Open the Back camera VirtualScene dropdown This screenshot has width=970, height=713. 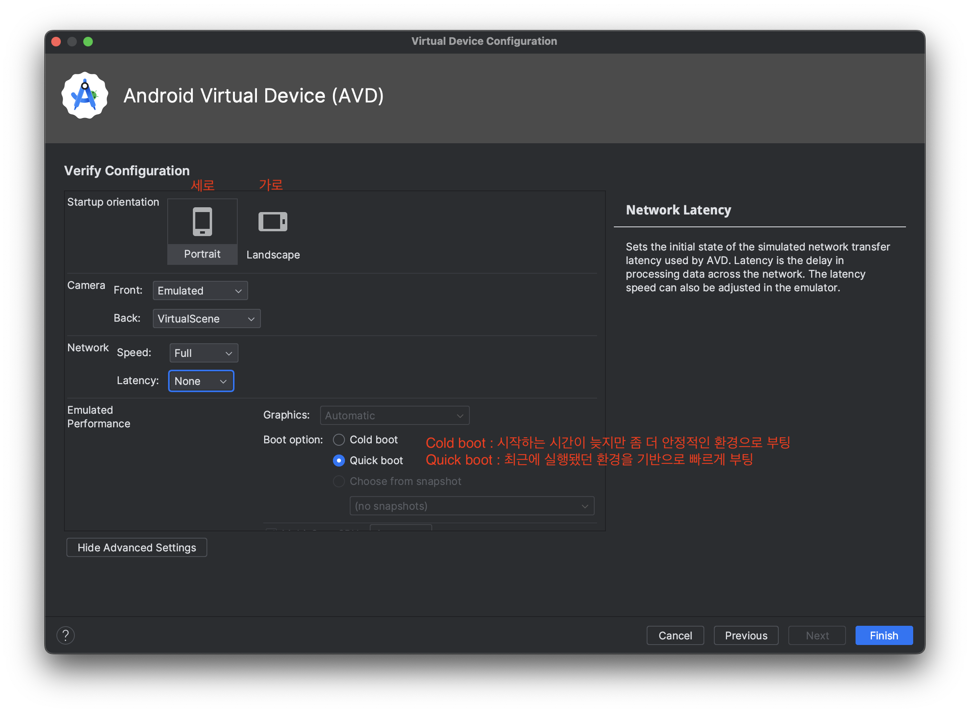point(206,318)
